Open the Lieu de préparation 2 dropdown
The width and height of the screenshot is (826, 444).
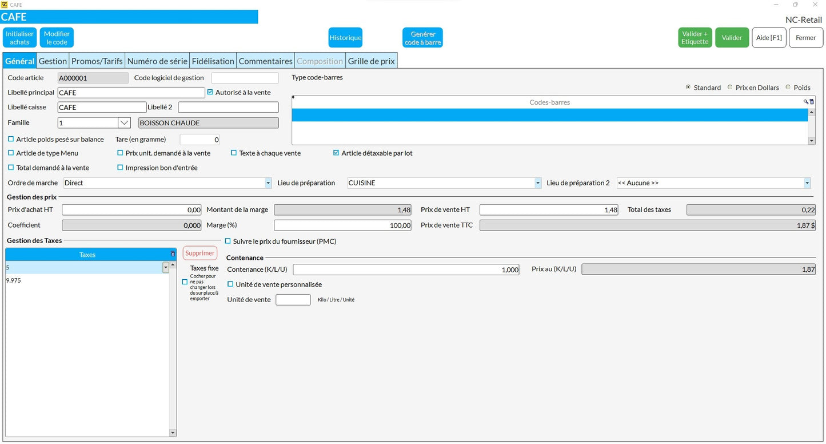[x=806, y=183]
